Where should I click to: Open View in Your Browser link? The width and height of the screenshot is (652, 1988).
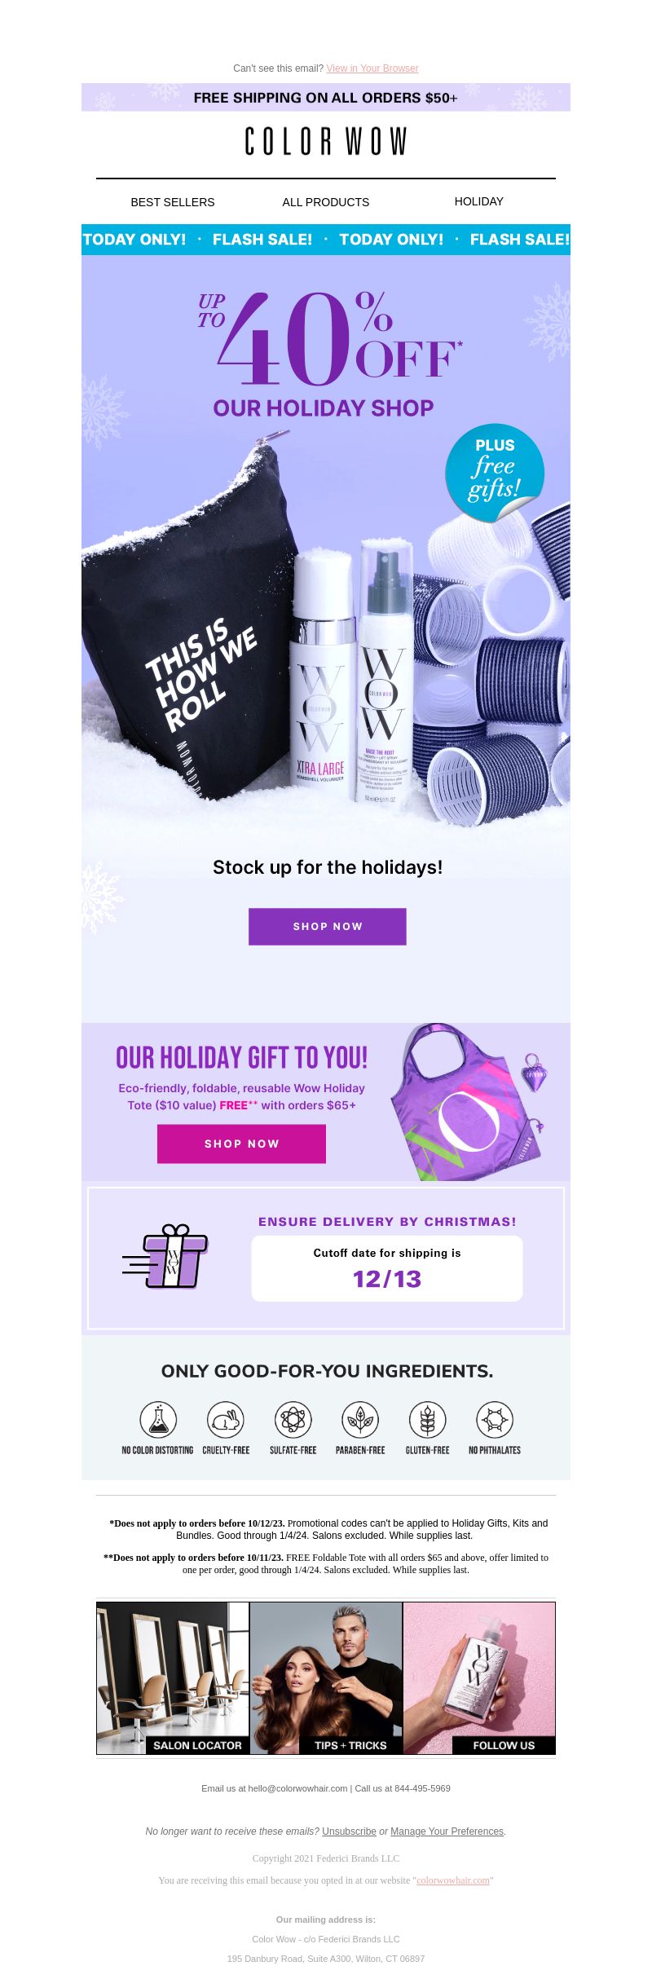coord(372,68)
